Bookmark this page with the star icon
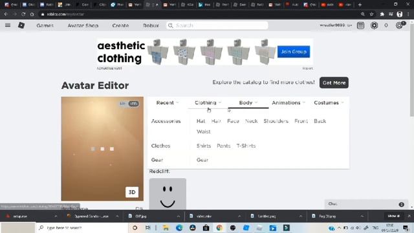The width and height of the screenshot is (414, 233). pyautogui.click(x=371, y=14)
